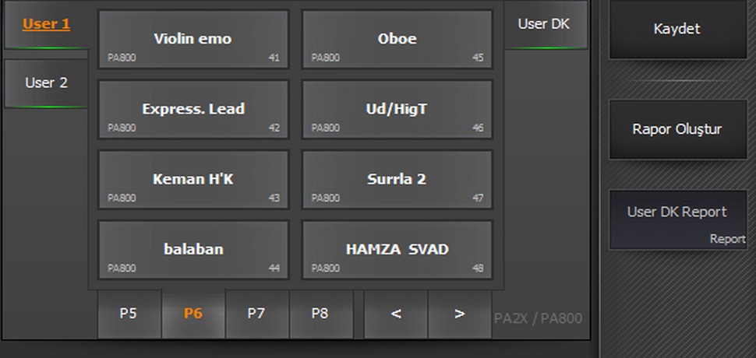The image size is (756, 358).
Task: Go to previous page with left arrow
Action: [396, 314]
